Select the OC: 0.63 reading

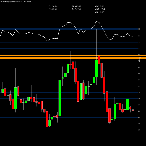coord(100,6)
